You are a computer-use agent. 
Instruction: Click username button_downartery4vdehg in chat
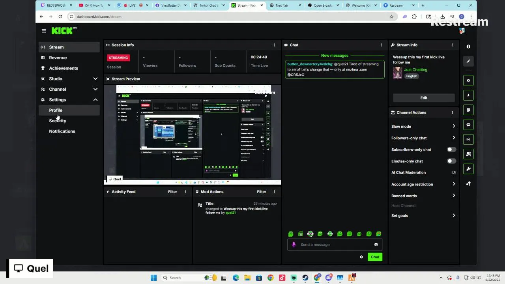point(310,64)
